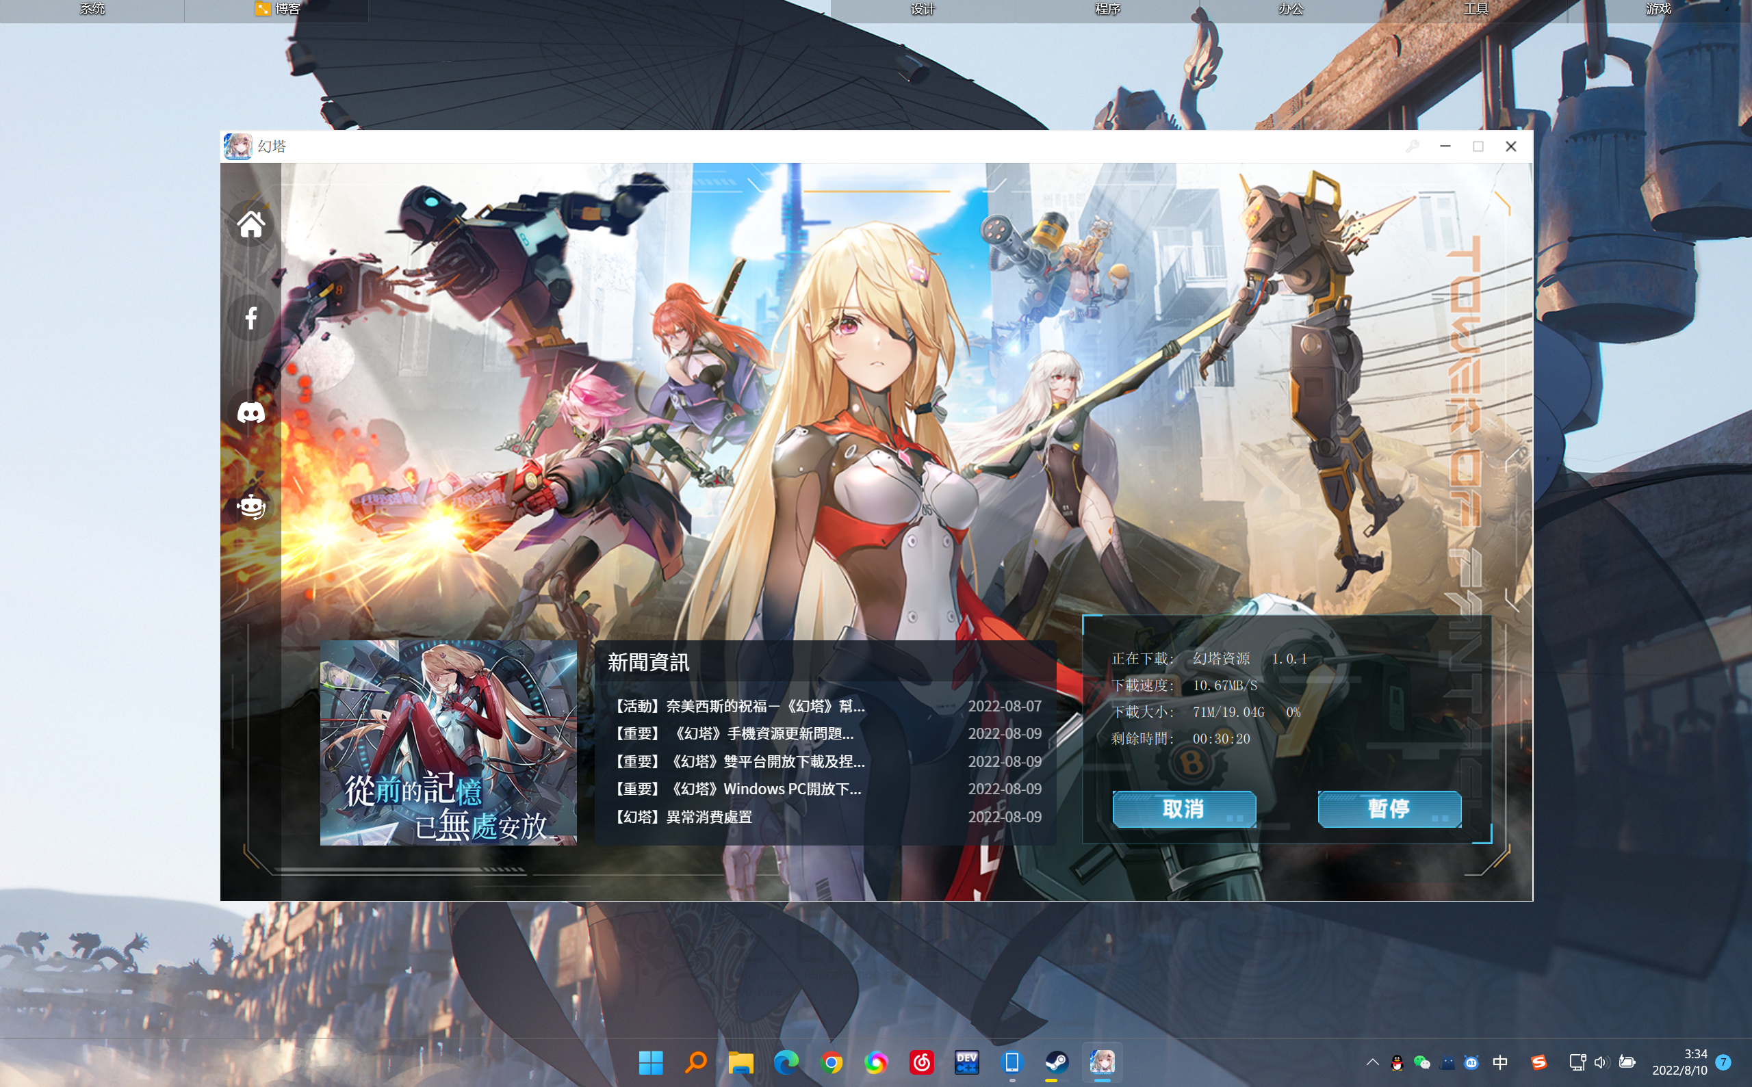
Task: Click download size 71M/19.04G
Action: pyautogui.click(x=1228, y=711)
